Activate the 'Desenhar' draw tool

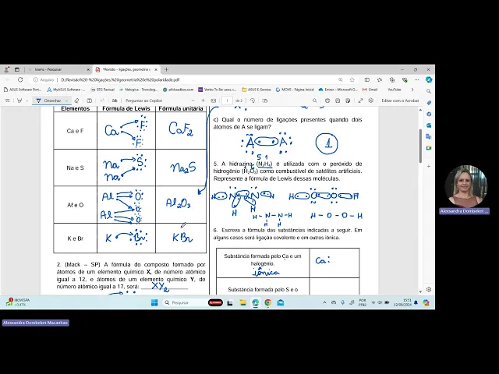coord(48,101)
